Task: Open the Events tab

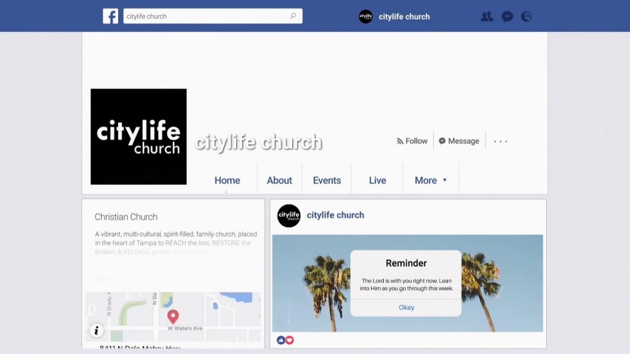Action: (x=327, y=180)
